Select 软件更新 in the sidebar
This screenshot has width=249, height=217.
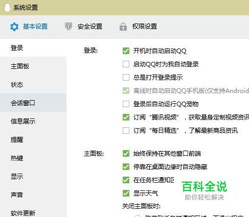coord(33,213)
